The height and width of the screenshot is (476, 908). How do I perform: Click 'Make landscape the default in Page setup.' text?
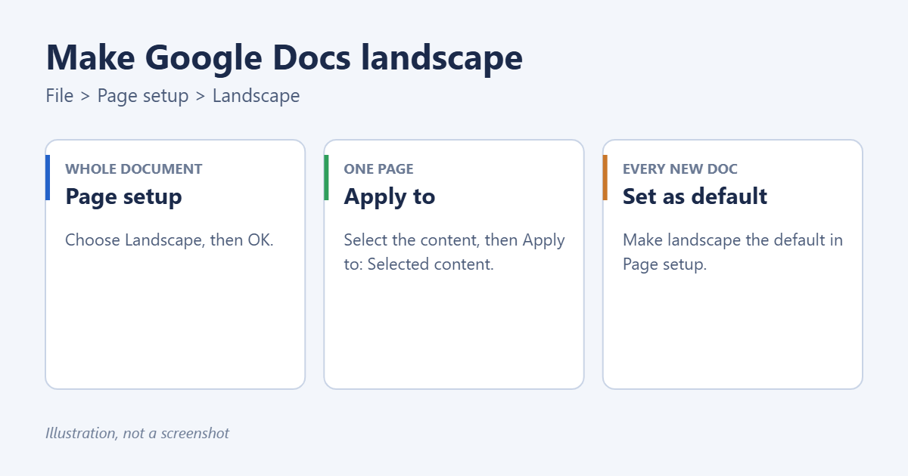click(732, 252)
